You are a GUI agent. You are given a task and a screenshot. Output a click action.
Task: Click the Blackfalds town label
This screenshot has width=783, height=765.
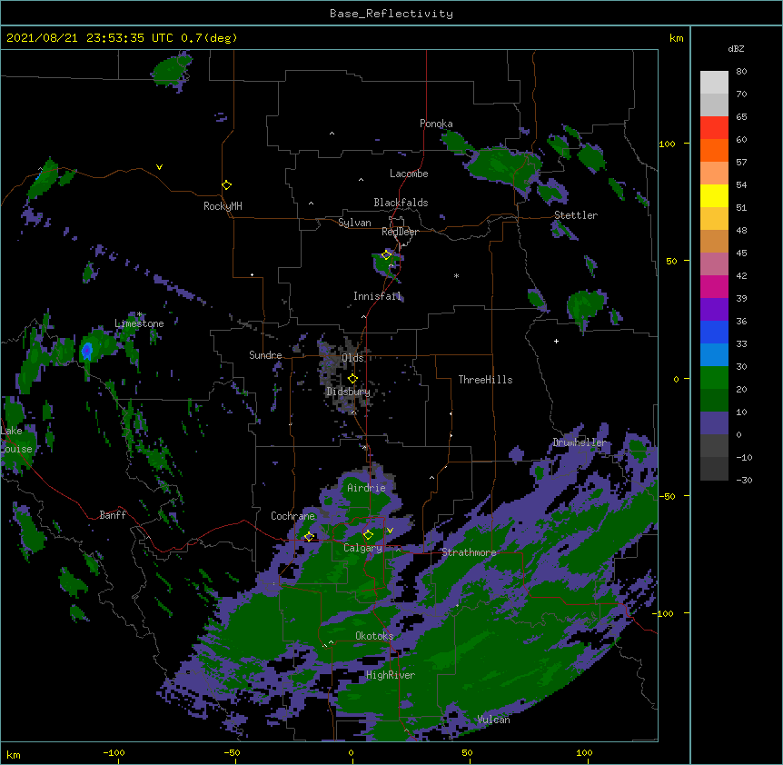tap(401, 203)
